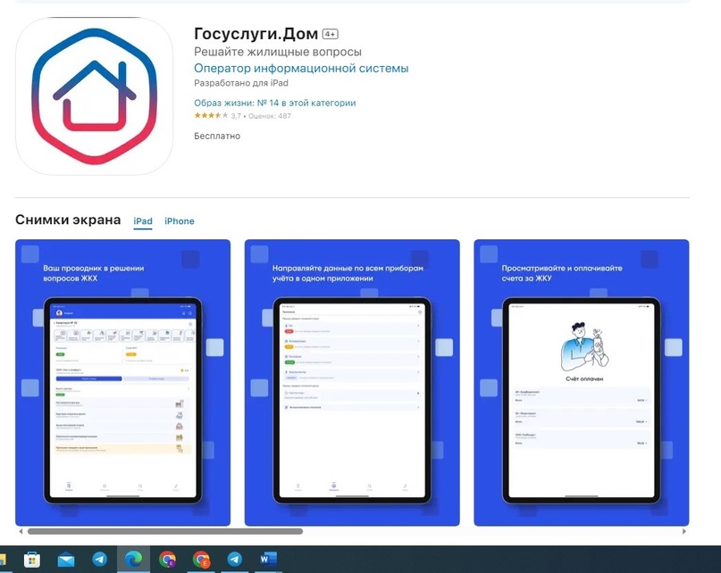Open the Направляйте данные по всем приборам screenshot

click(x=352, y=383)
